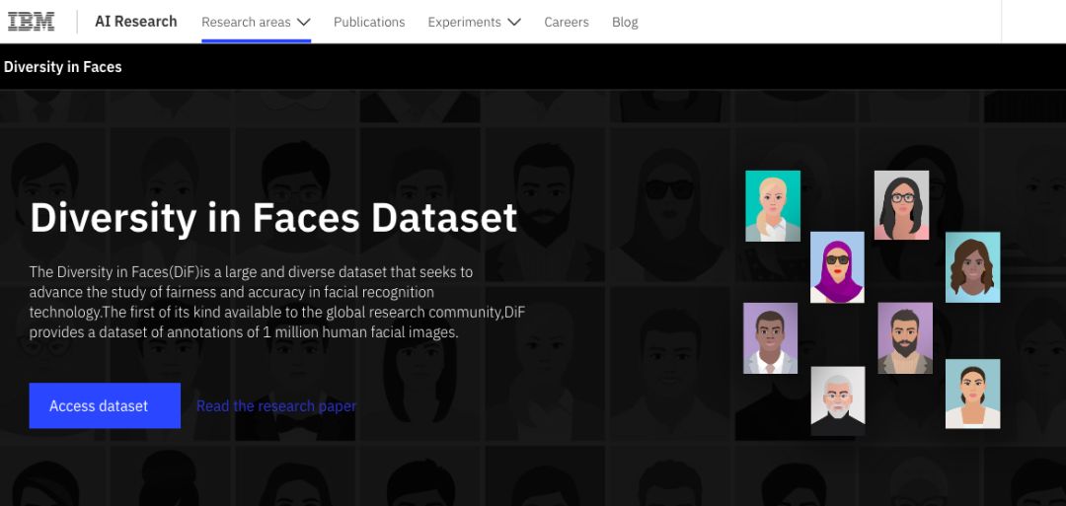
Task: Select the woman with hair bun avatar
Action: (x=973, y=394)
